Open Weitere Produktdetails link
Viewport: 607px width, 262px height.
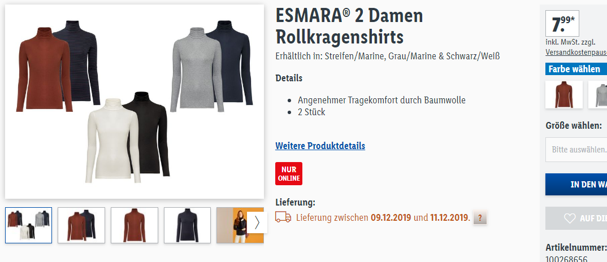[320, 146]
